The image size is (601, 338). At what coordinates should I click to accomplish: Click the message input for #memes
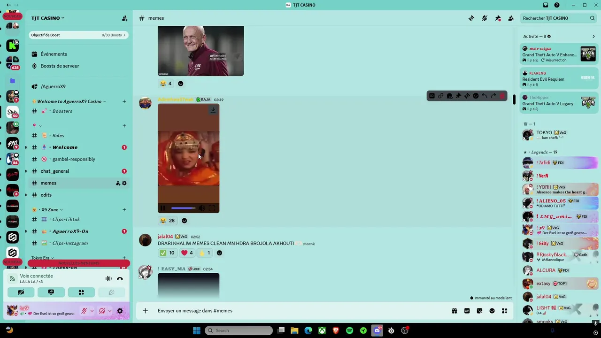click(300, 311)
